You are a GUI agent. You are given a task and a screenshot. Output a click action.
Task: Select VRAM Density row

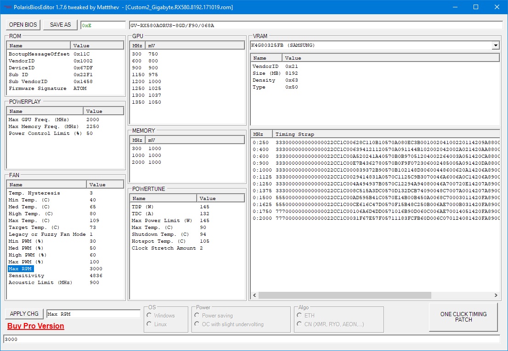375,80
